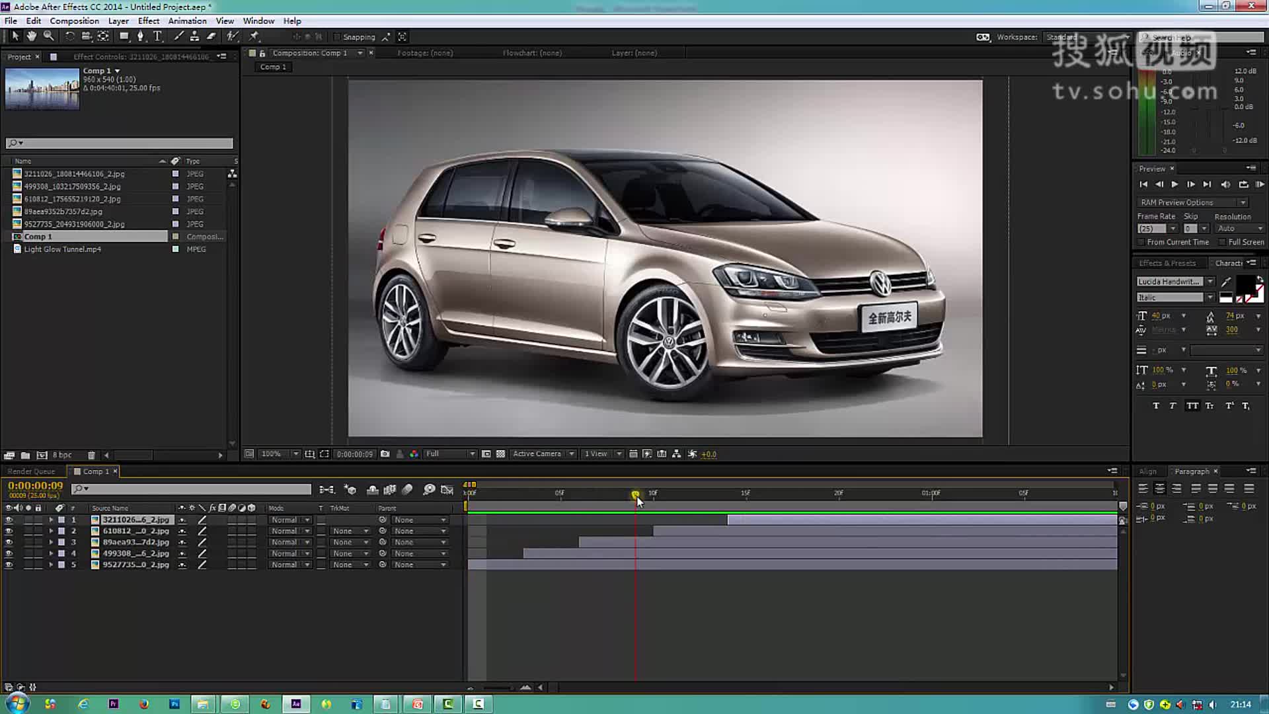
Task: Enable Motion Blur for the composition
Action: click(408, 490)
